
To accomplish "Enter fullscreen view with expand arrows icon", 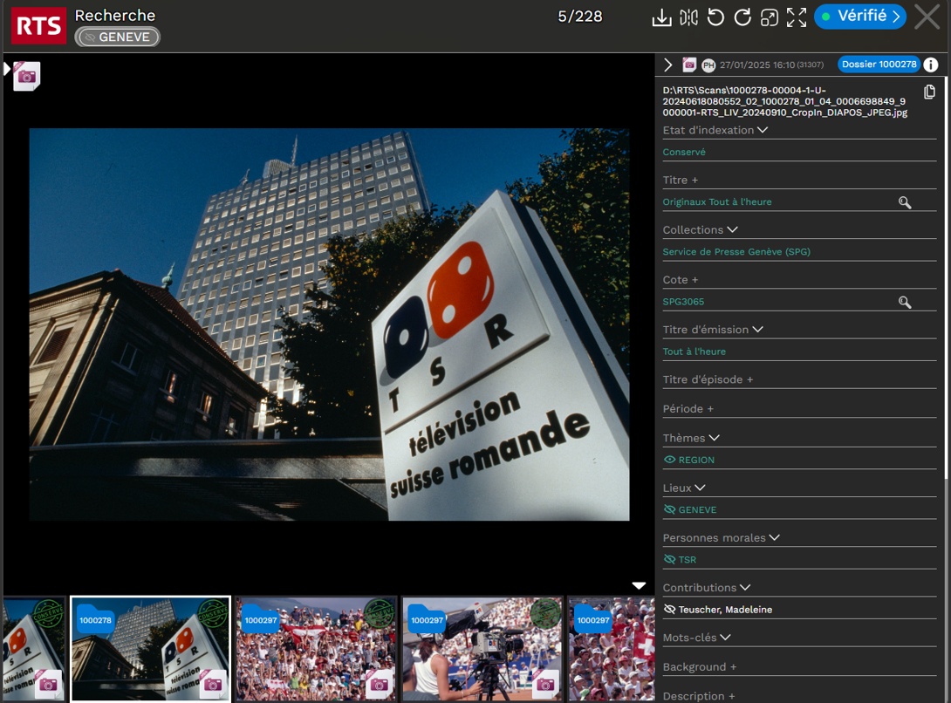I will 797,17.
